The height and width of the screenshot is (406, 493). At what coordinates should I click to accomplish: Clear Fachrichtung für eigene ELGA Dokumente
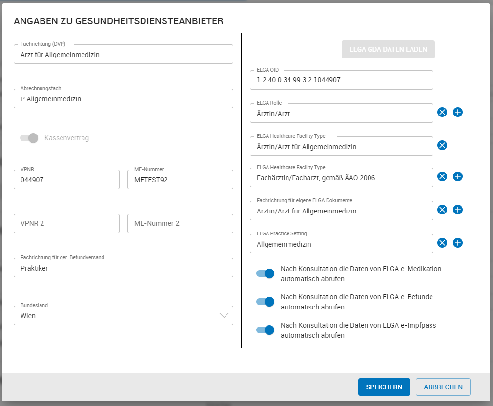[442, 210]
